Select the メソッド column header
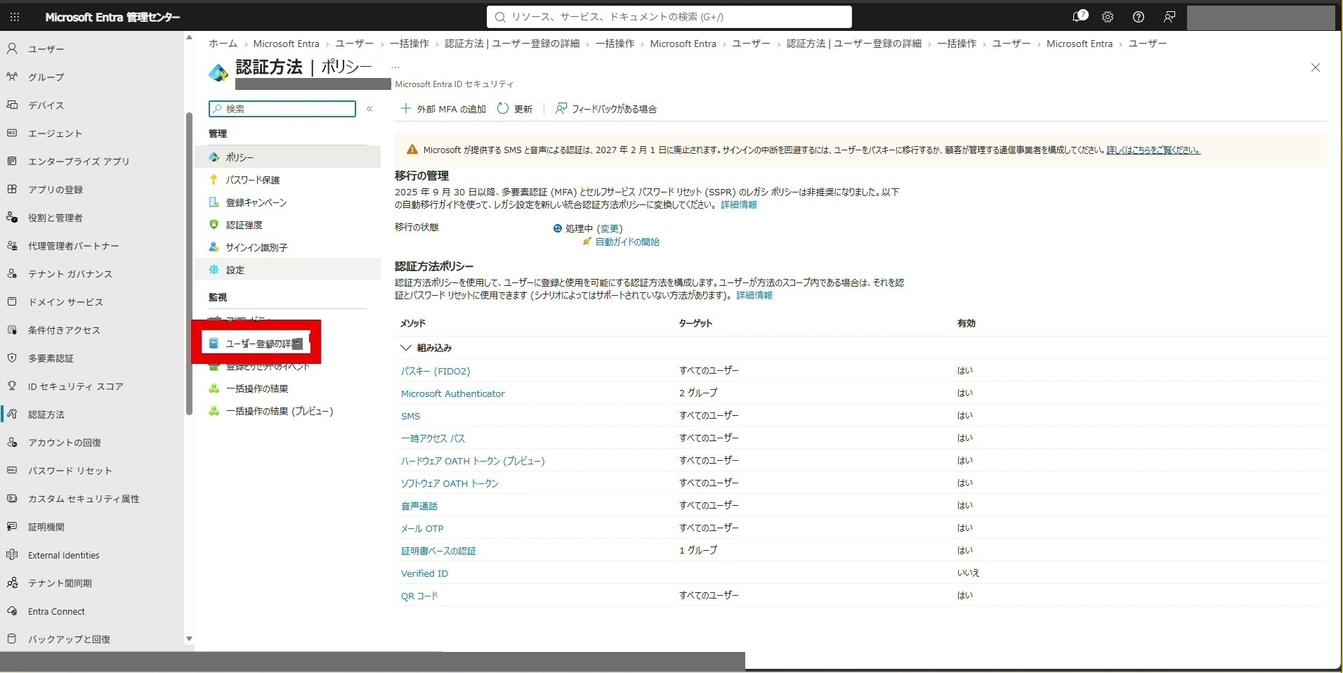 pyautogui.click(x=413, y=323)
